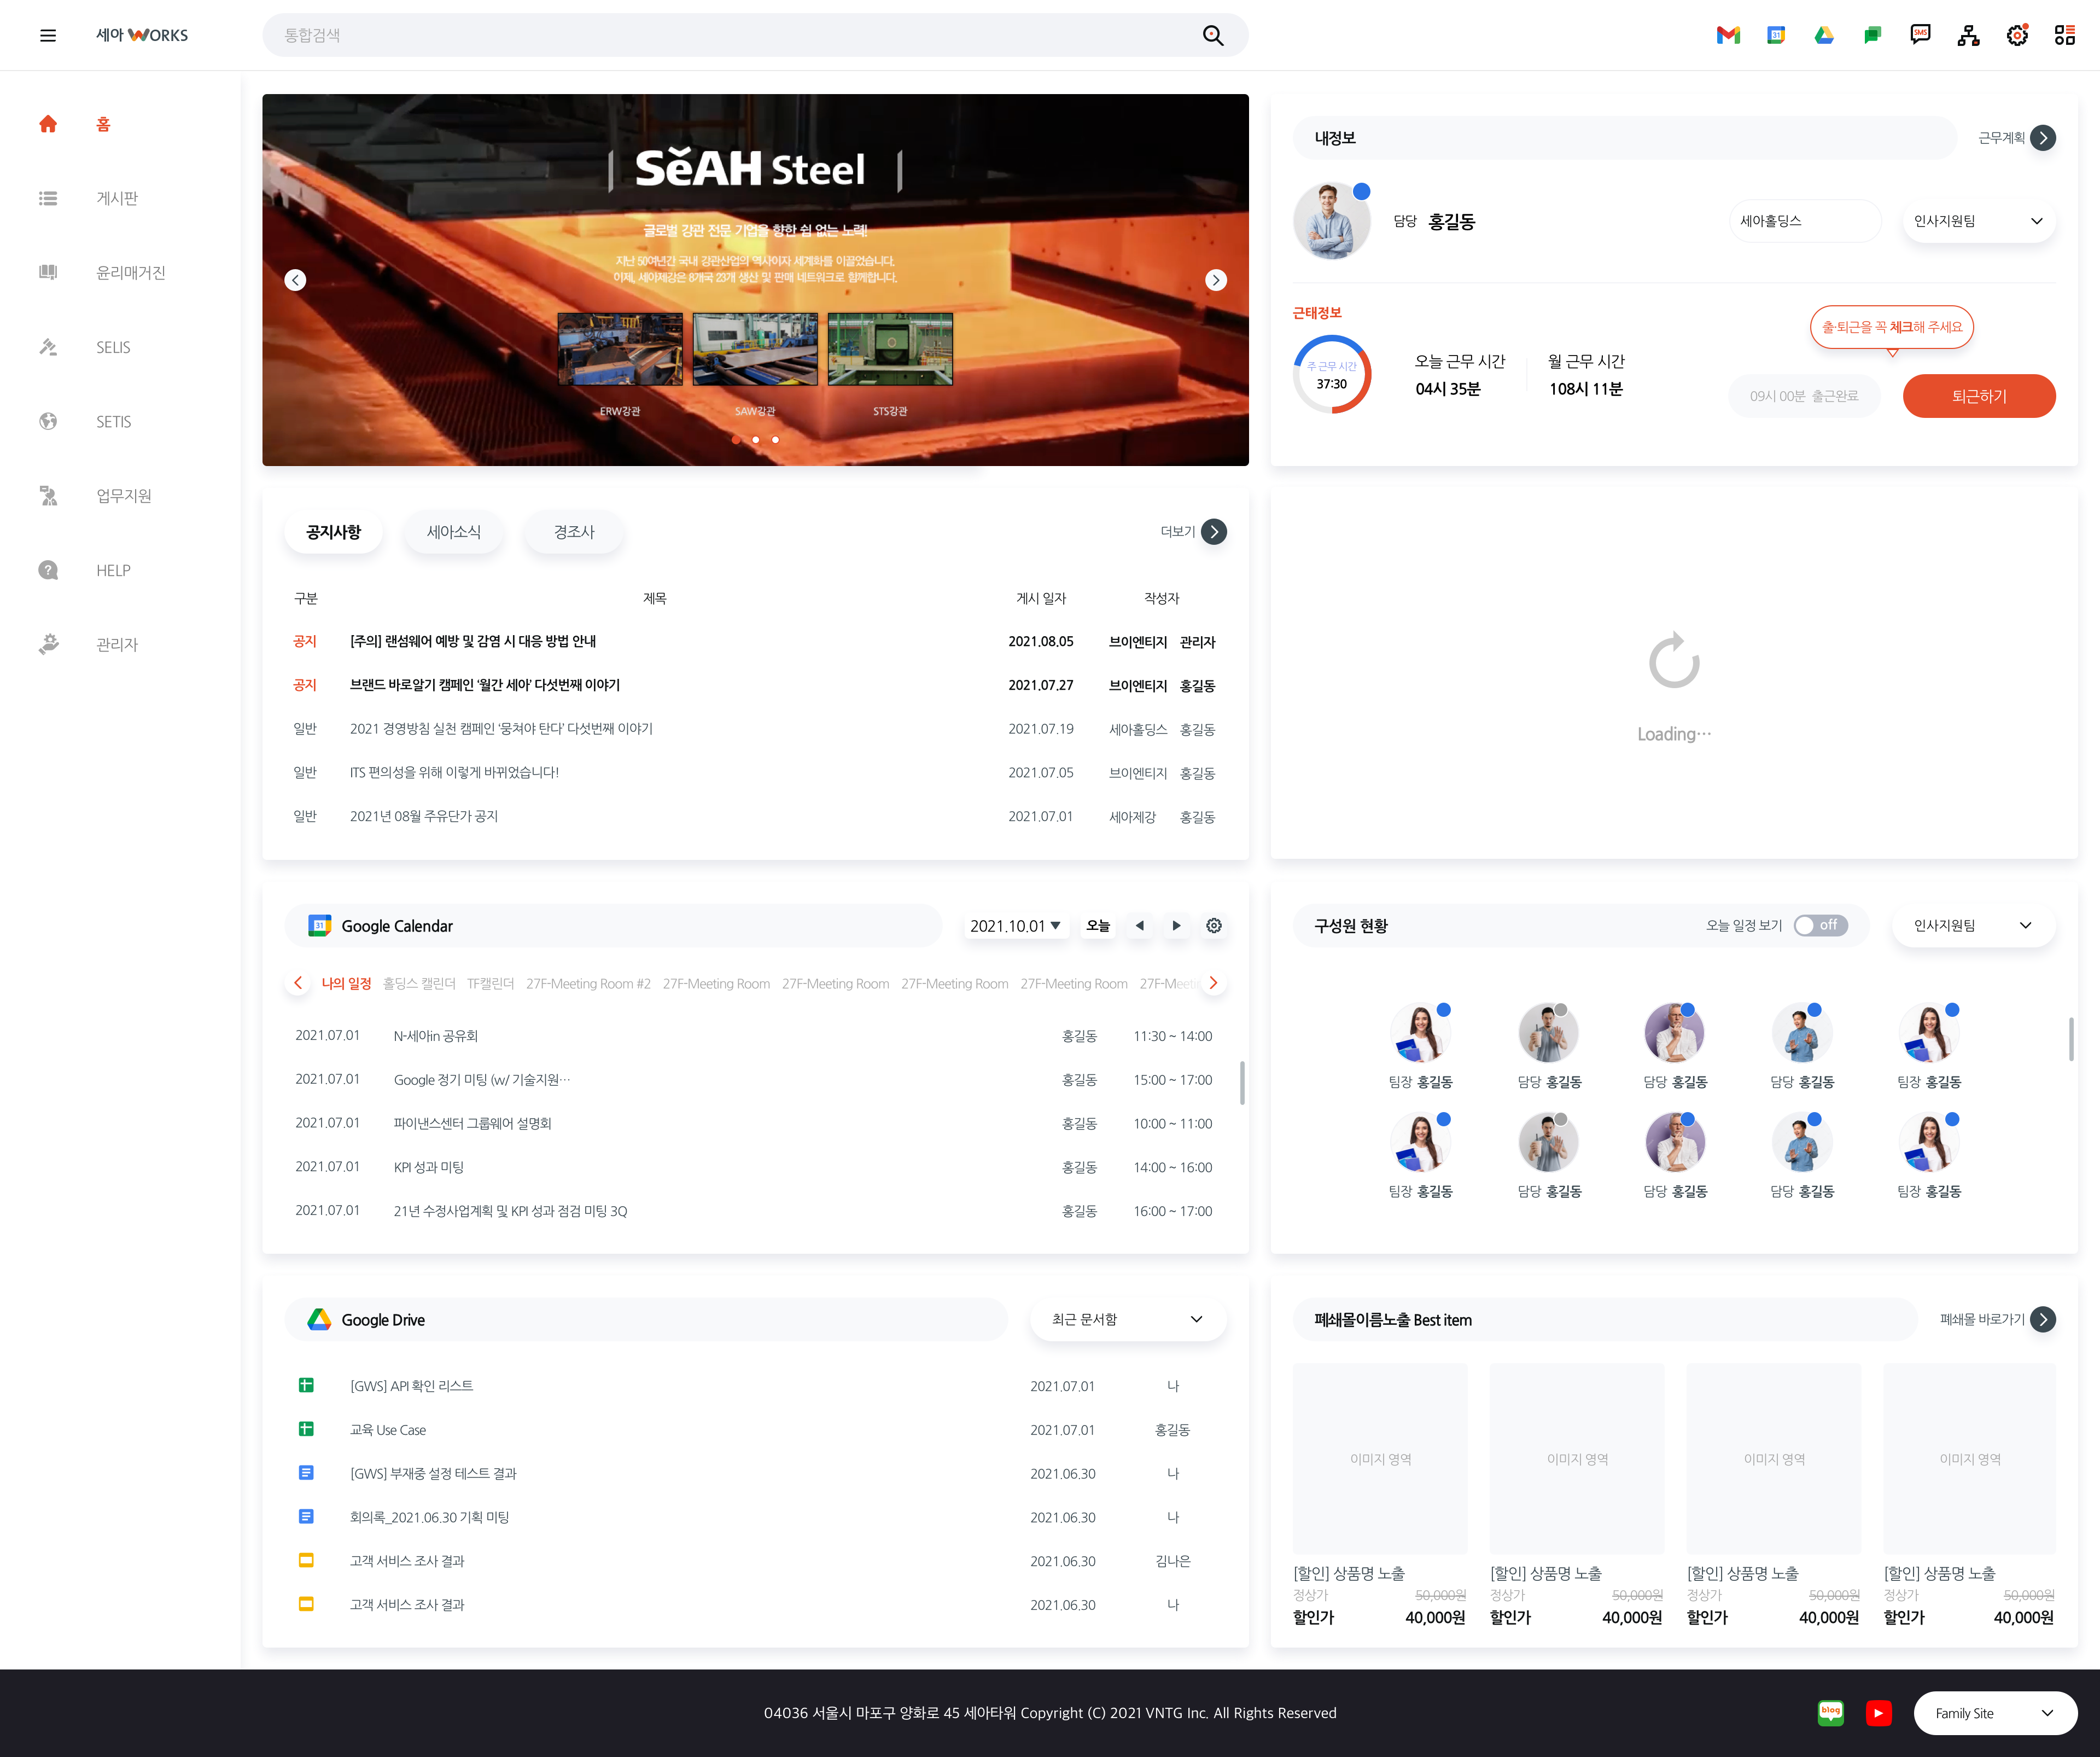Open the 교육 Use Case file
Image resolution: width=2100 pixels, height=1757 pixels.
click(x=388, y=1430)
